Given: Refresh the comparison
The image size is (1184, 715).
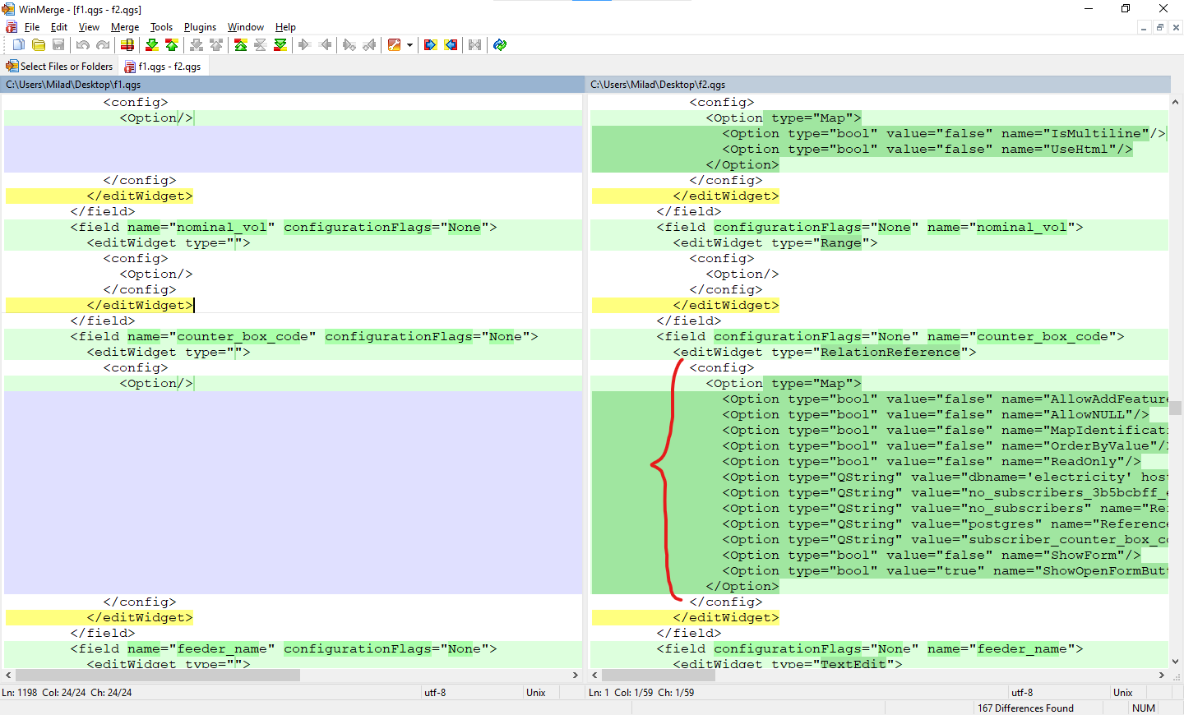Looking at the screenshot, I should click(x=499, y=44).
